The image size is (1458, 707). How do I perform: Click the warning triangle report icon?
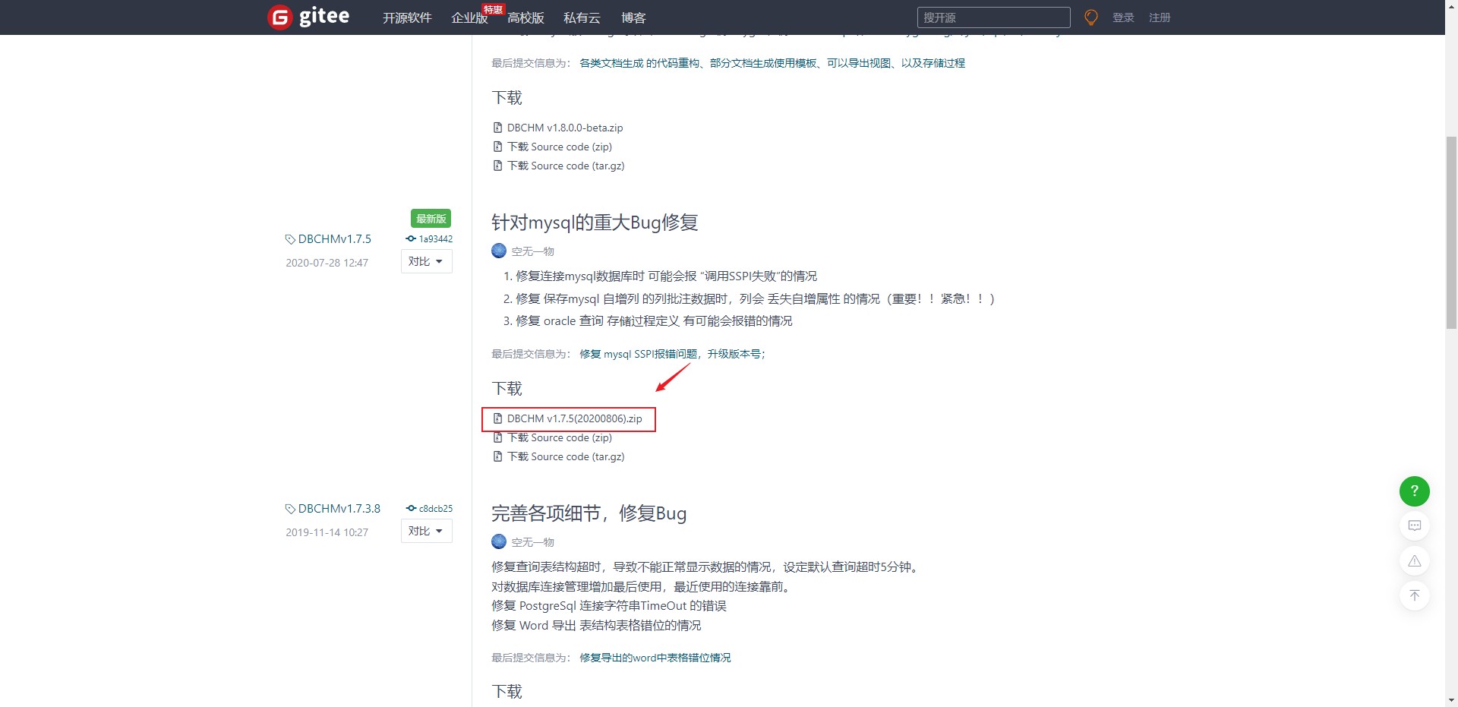(x=1414, y=561)
